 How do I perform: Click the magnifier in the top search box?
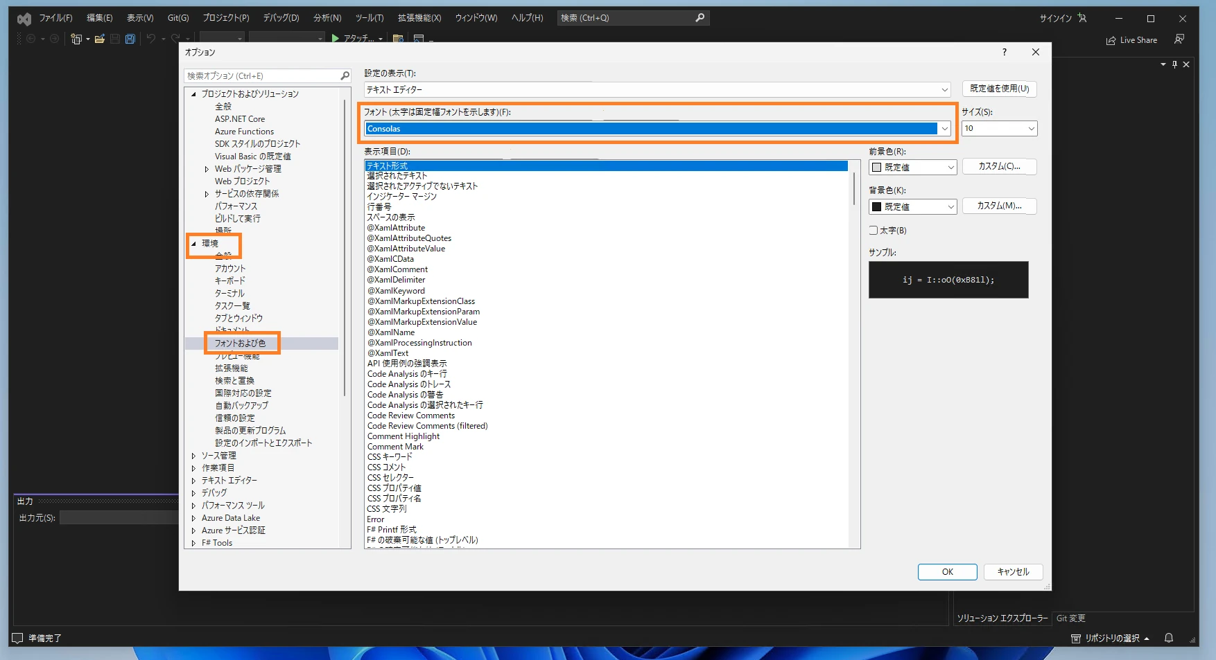coord(700,18)
